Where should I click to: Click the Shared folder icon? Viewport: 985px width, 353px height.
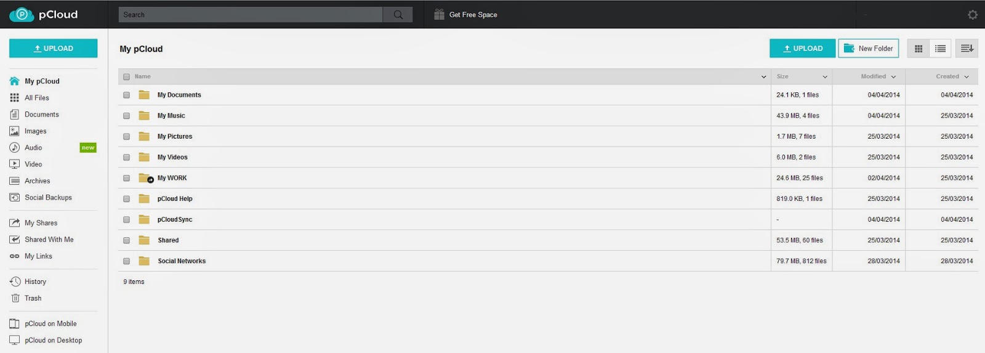click(144, 240)
